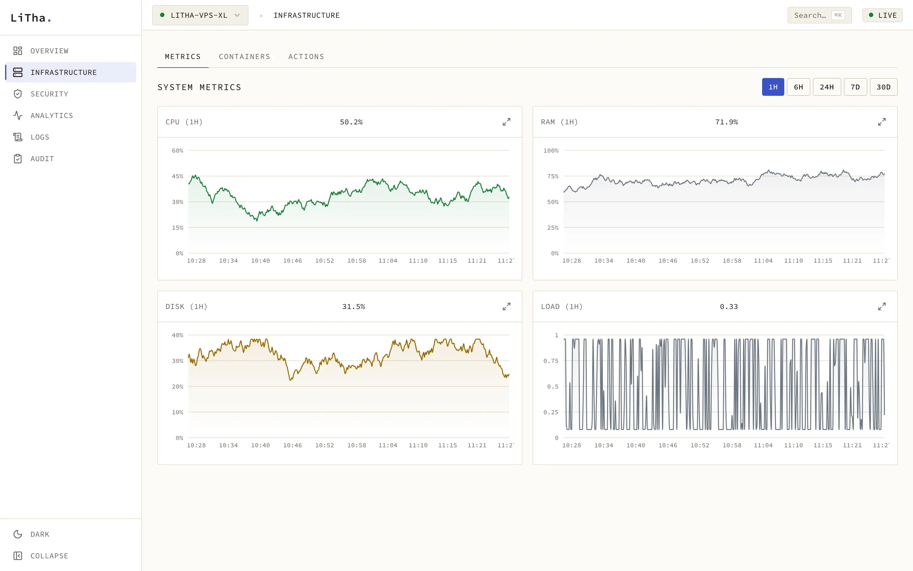This screenshot has width=913, height=571.
Task: Toggle the LIVE status indicator
Action: [x=883, y=15]
